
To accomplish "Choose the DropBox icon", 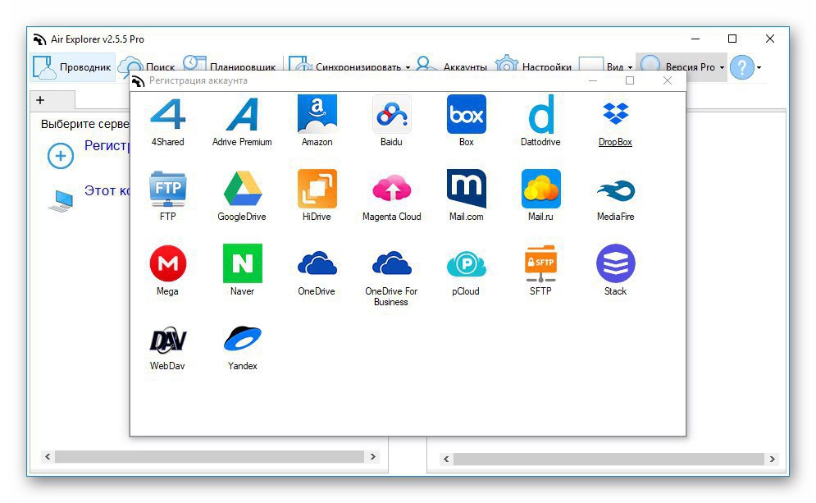I will 615,113.
